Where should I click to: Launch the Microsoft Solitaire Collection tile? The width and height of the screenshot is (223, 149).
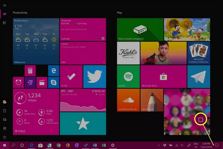(199, 53)
